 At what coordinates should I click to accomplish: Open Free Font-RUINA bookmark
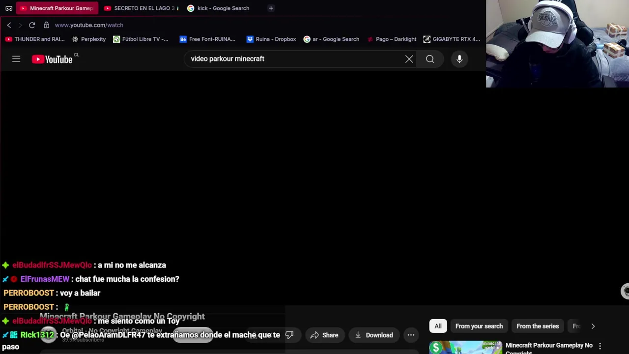pyautogui.click(x=207, y=39)
